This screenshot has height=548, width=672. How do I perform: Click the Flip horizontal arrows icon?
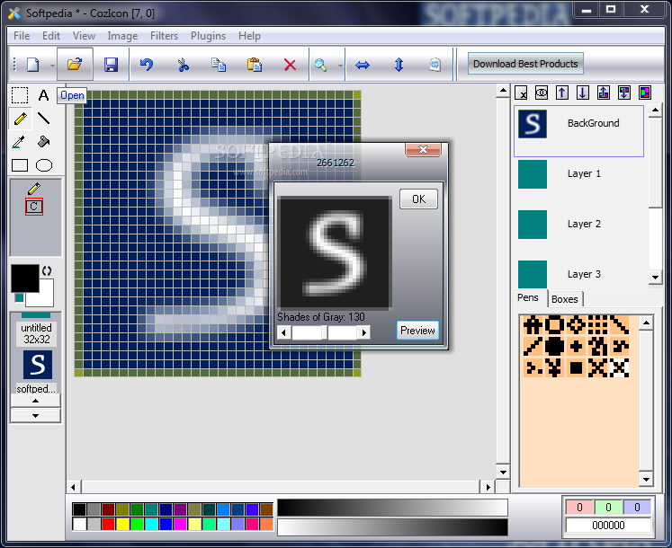[x=363, y=65]
